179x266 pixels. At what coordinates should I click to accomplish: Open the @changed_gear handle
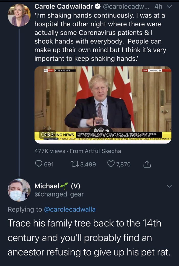click(59, 194)
